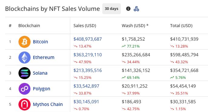
Task: Open the webhook icon beside the title
Action: point(136,9)
